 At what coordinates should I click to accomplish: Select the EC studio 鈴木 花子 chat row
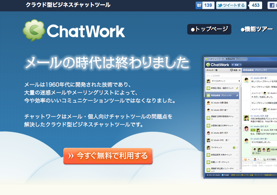click(222, 133)
